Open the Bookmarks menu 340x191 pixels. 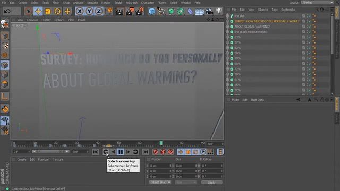288,10
